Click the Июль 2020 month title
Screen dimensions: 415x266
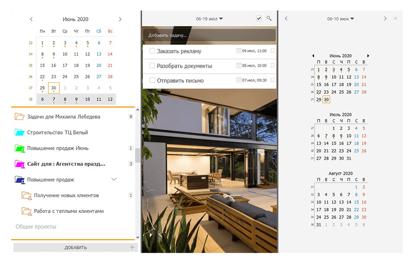click(x=340, y=115)
